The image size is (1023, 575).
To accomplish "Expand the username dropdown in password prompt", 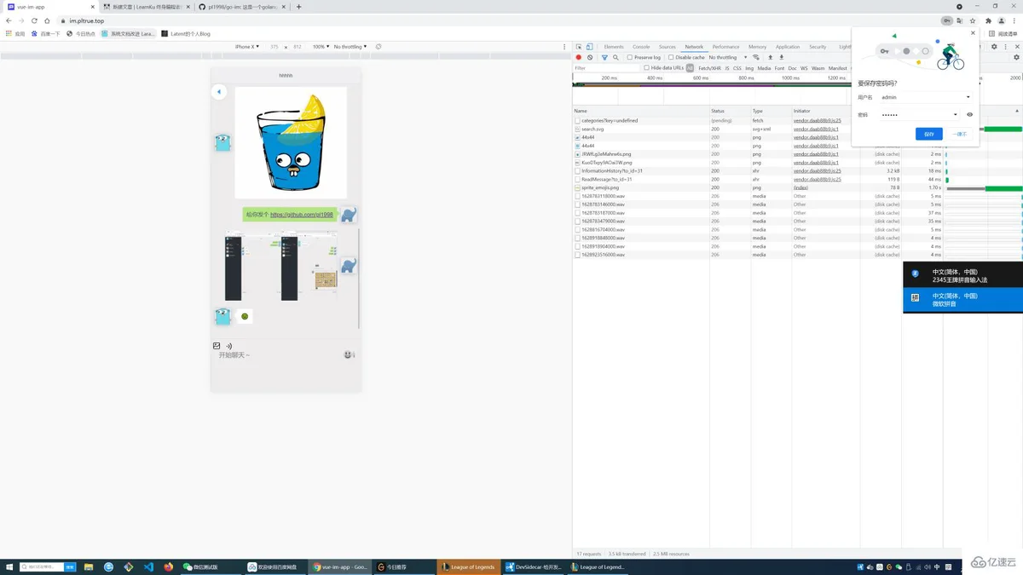I will tap(968, 97).
